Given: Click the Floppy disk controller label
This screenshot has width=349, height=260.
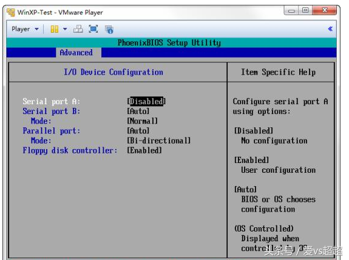Looking at the screenshot, I should (70, 150).
